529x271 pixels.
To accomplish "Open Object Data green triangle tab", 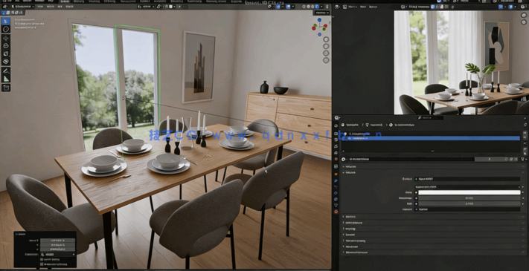I will [x=336, y=206].
